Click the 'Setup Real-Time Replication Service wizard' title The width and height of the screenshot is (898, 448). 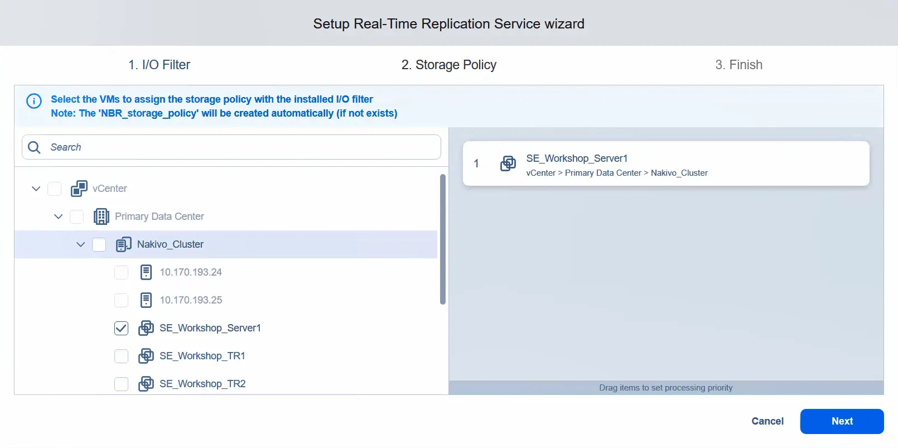pos(449,23)
